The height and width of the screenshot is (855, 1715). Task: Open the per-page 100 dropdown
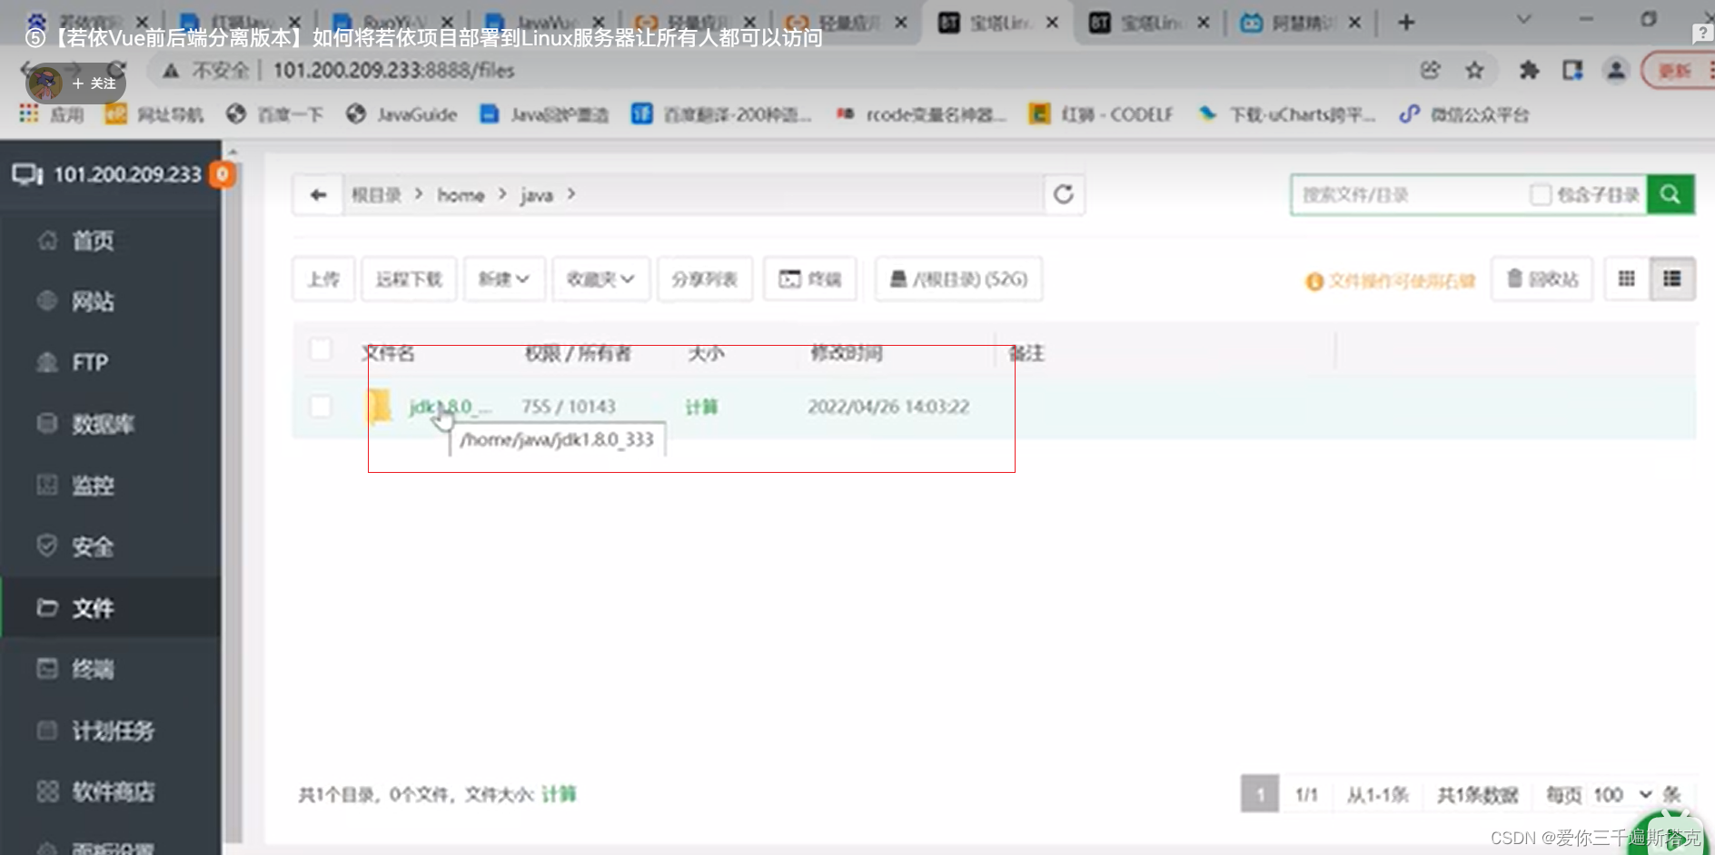(1622, 794)
